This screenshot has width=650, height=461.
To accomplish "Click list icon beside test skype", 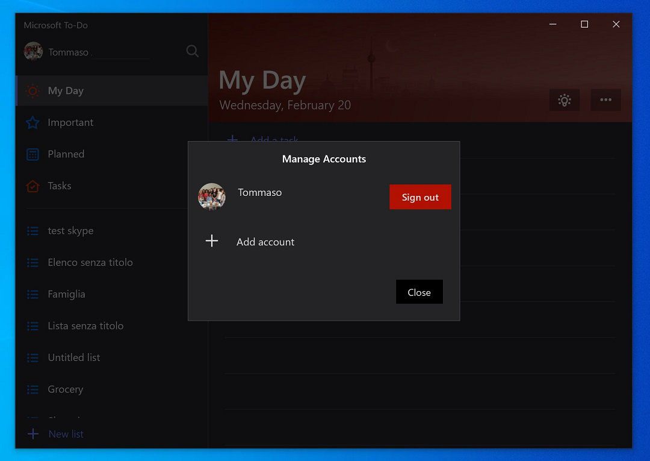I will (x=32, y=231).
